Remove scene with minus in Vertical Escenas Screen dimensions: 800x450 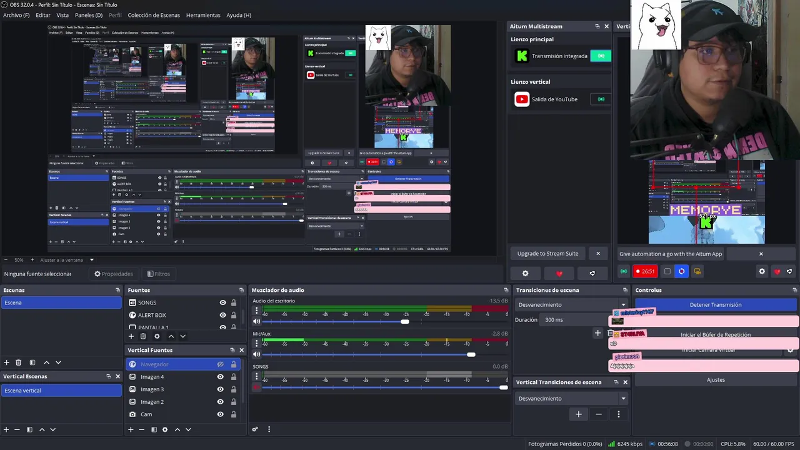(x=17, y=429)
